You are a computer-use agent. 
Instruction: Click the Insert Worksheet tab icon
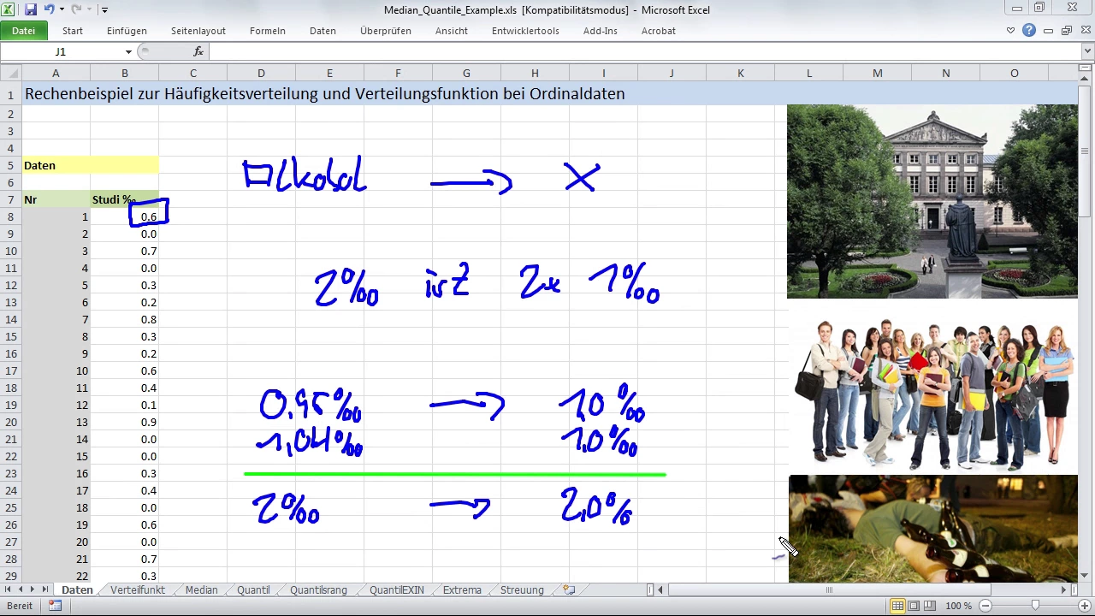pyautogui.click(x=569, y=590)
